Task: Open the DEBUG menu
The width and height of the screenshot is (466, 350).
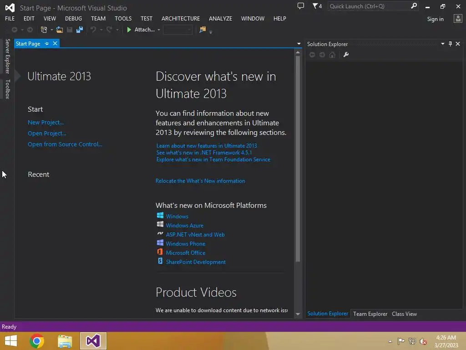Action: point(73,18)
